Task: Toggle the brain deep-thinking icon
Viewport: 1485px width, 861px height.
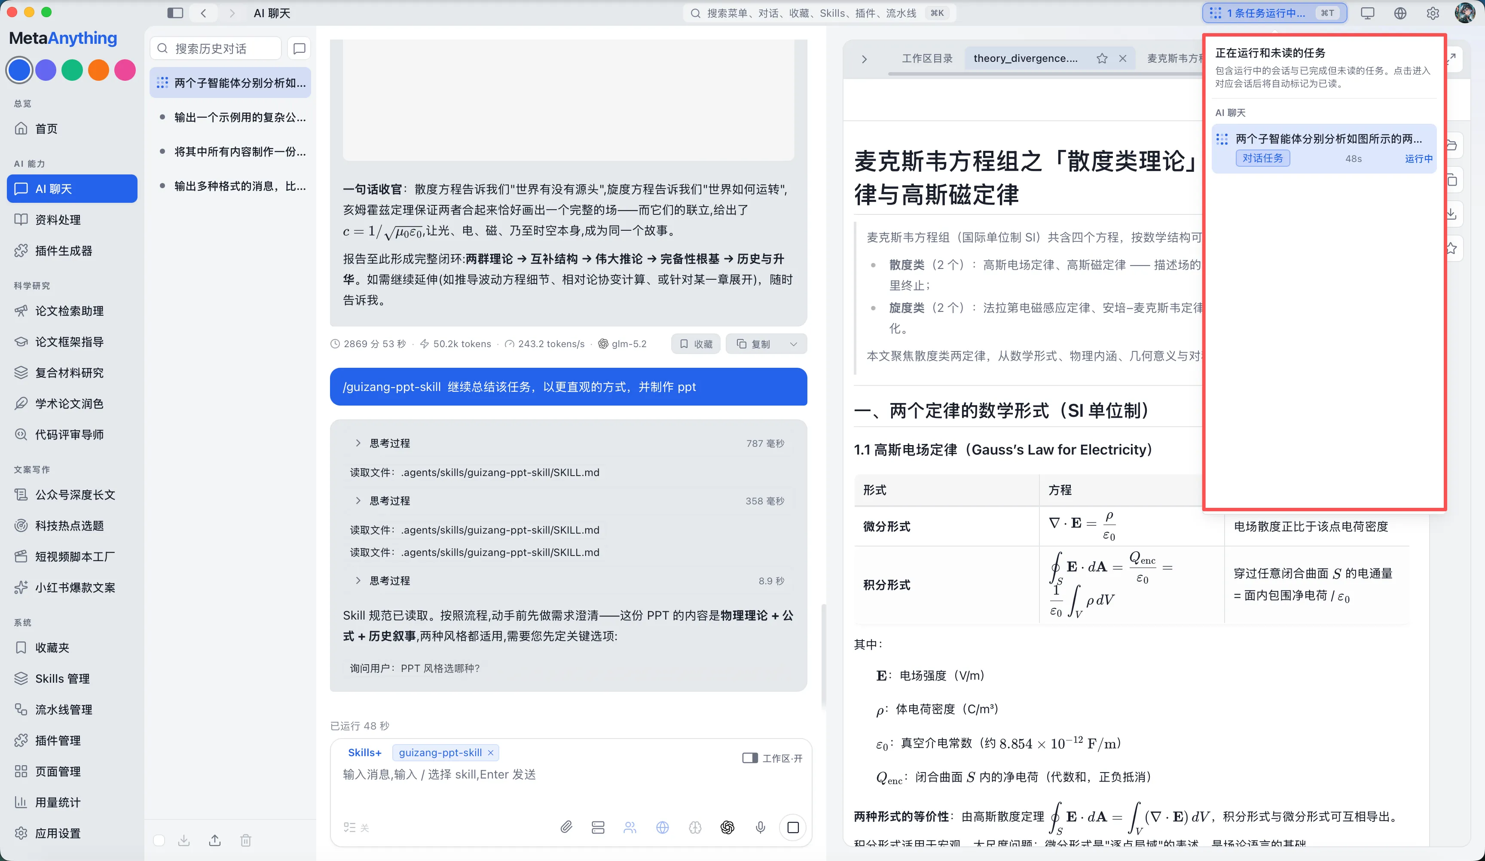Action: (x=695, y=827)
